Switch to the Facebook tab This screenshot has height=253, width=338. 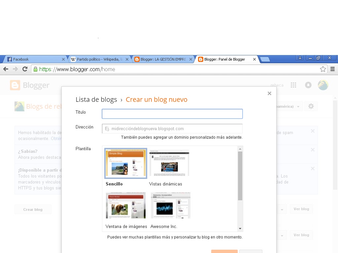coord(36,59)
